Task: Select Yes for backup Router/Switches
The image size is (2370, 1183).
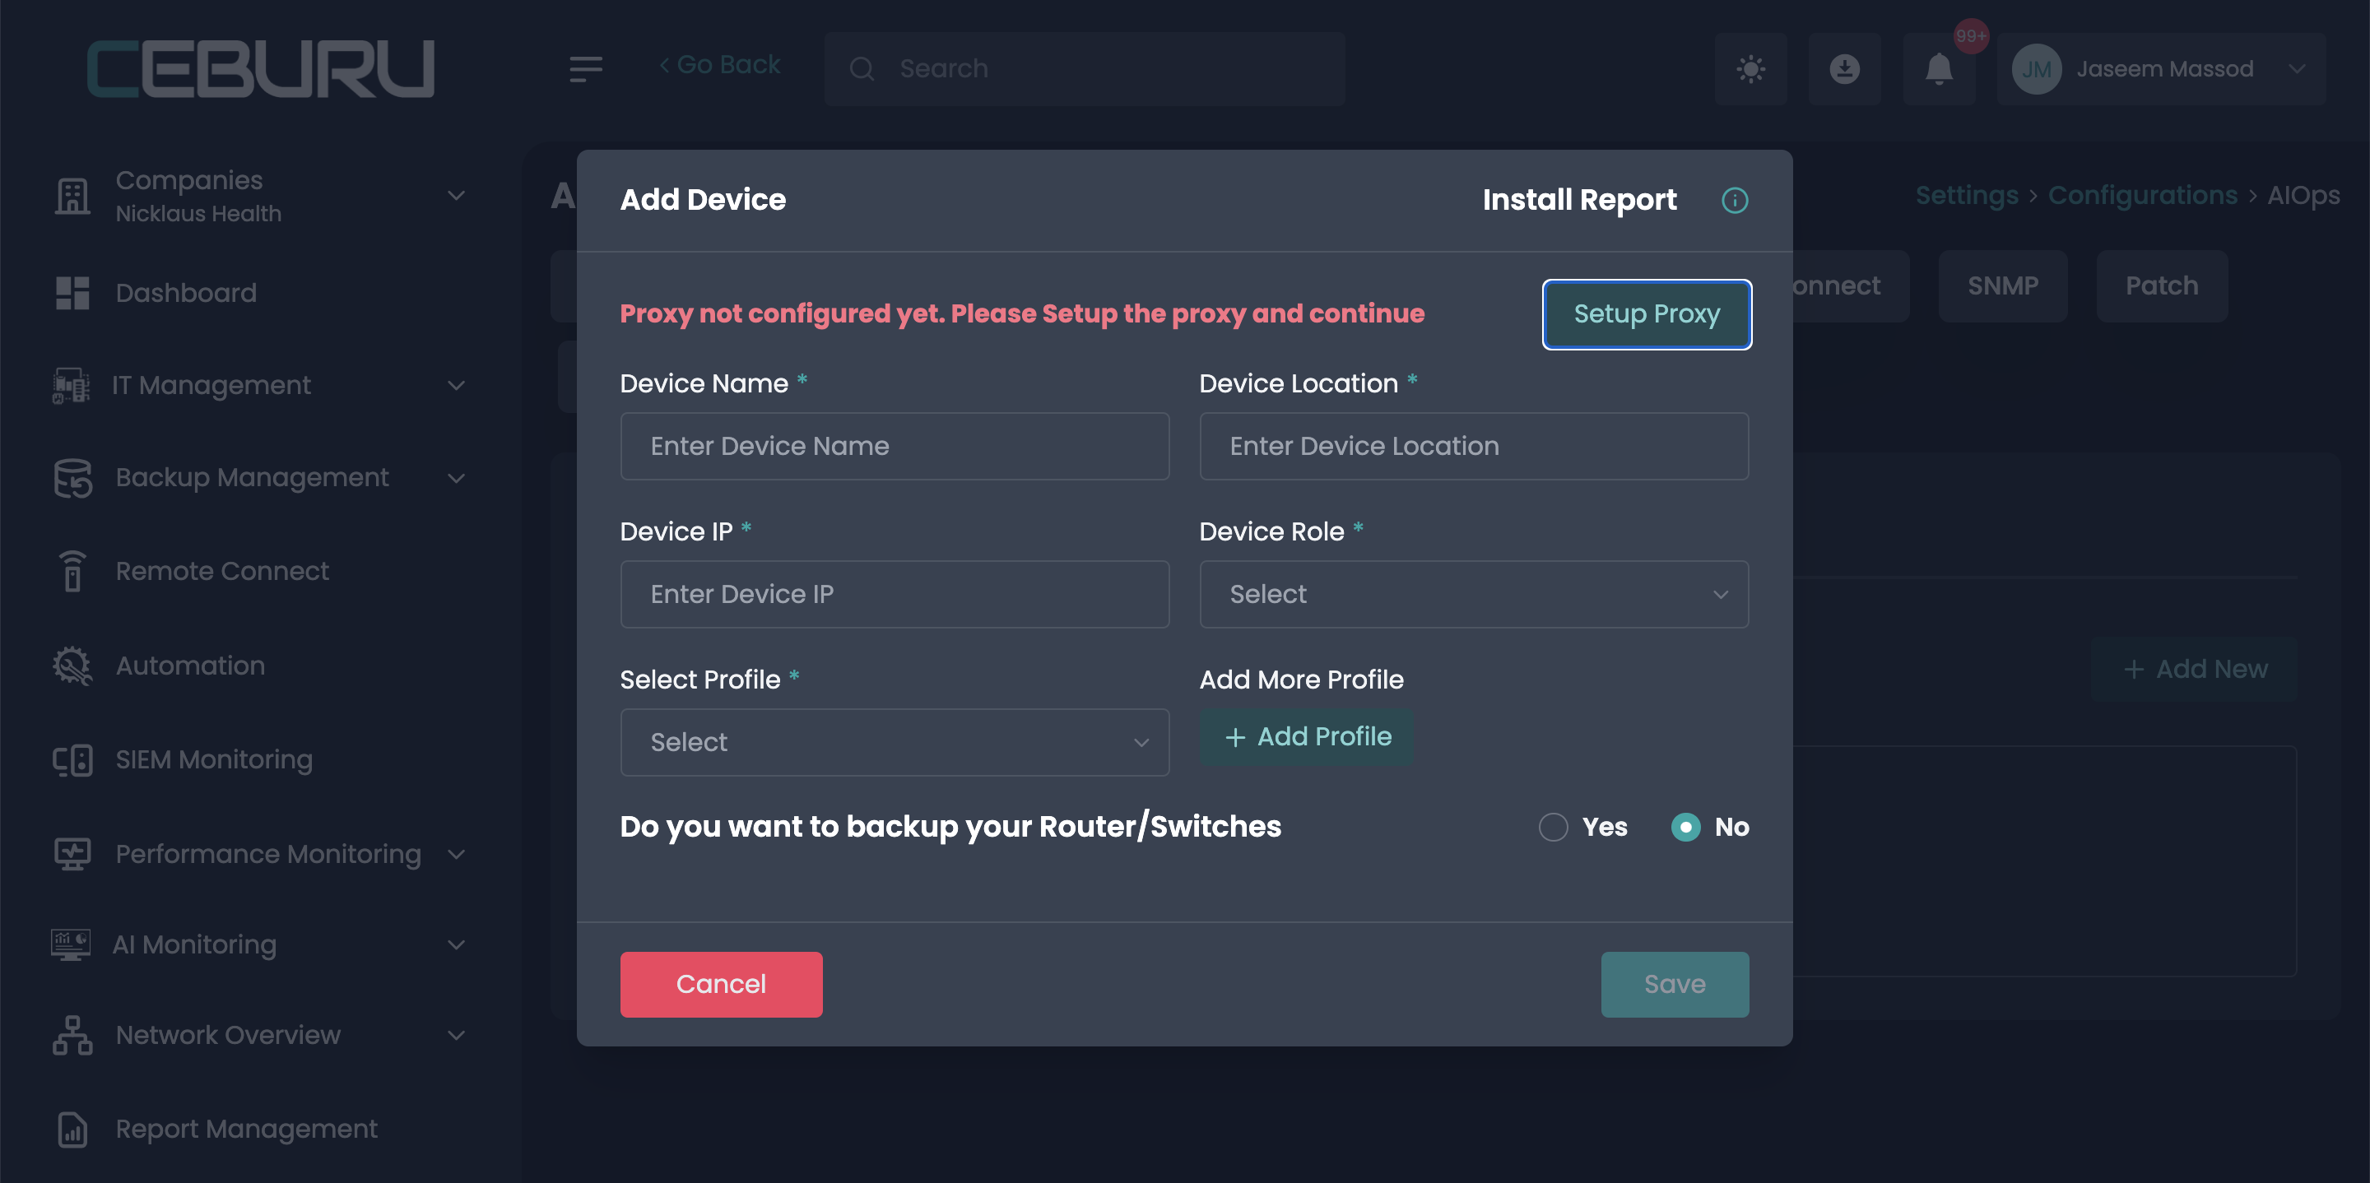Action: point(1553,827)
